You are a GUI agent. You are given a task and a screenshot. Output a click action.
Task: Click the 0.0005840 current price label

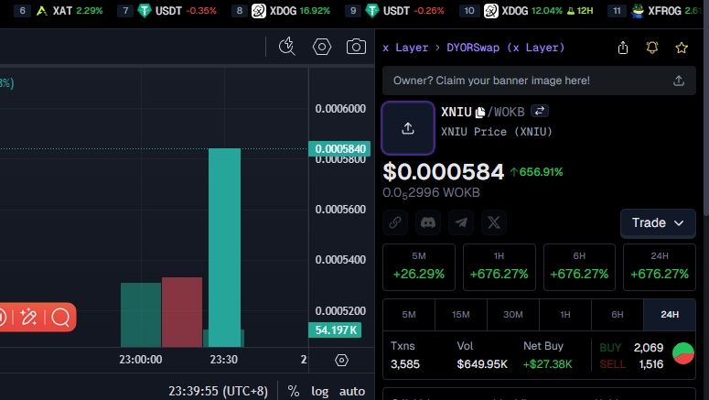(x=339, y=149)
